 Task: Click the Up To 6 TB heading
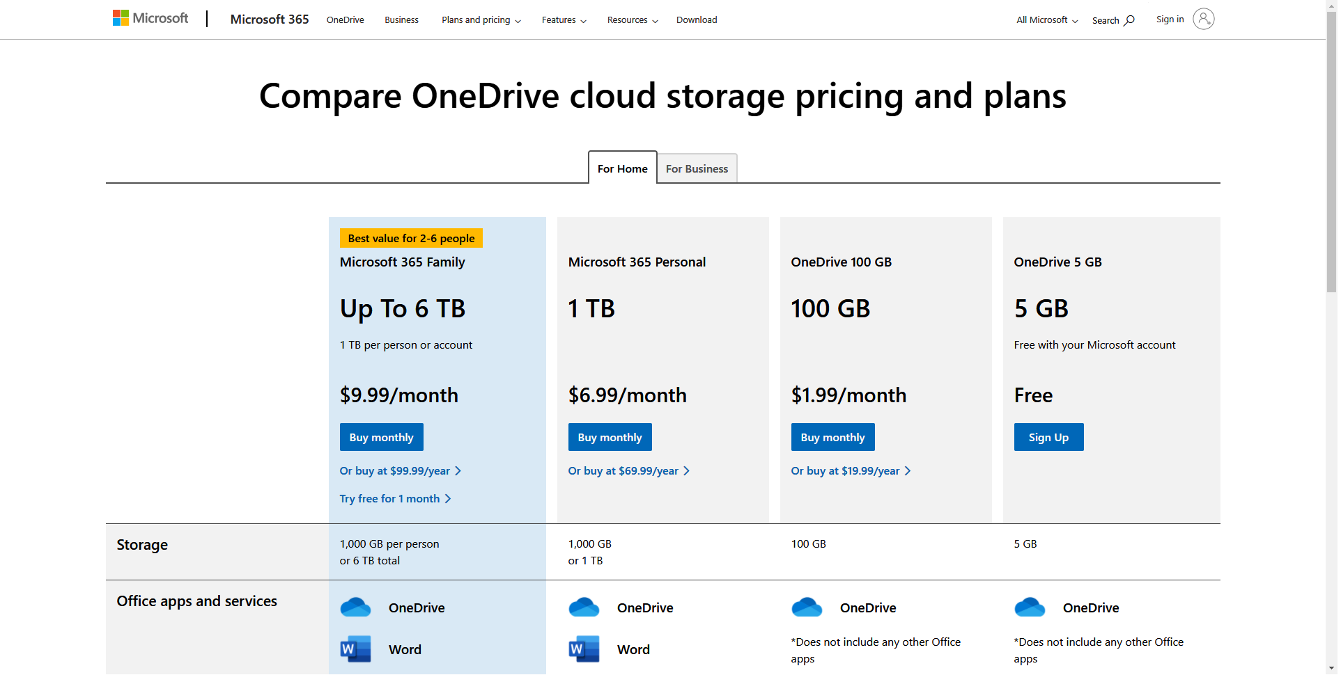point(403,309)
